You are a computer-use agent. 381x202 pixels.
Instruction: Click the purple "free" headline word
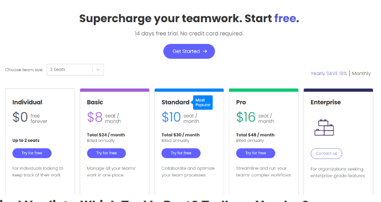[285, 19]
